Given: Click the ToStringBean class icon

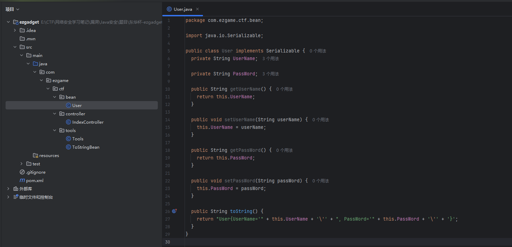Looking at the screenshot, I should pyautogui.click(x=68, y=147).
